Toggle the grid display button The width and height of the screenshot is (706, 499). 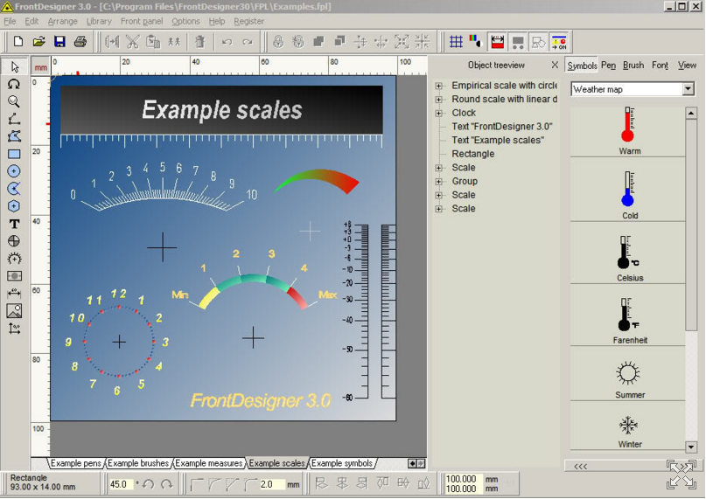(x=456, y=41)
